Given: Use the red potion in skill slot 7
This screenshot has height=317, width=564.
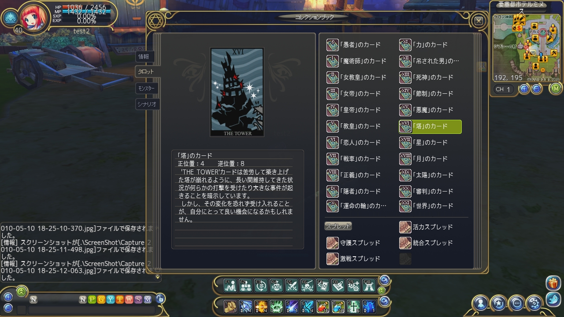Looking at the screenshot, I should tap(323, 306).
